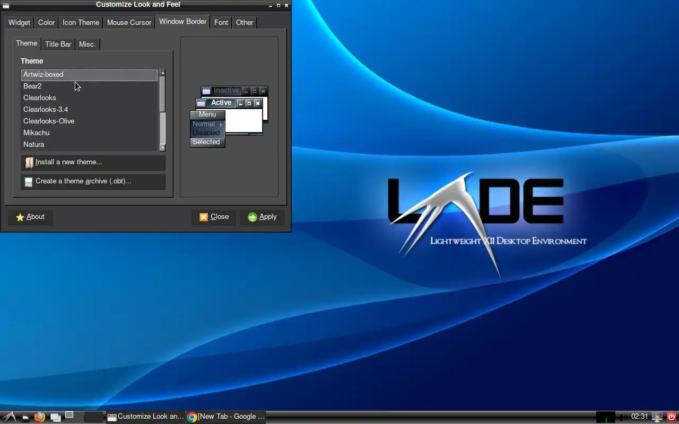679x424 pixels.
Task: Select Clearlooks-3.4 theme
Action: coord(89,110)
